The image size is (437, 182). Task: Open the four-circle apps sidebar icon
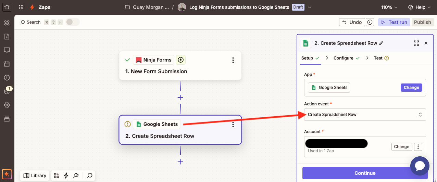[x=7, y=23]
